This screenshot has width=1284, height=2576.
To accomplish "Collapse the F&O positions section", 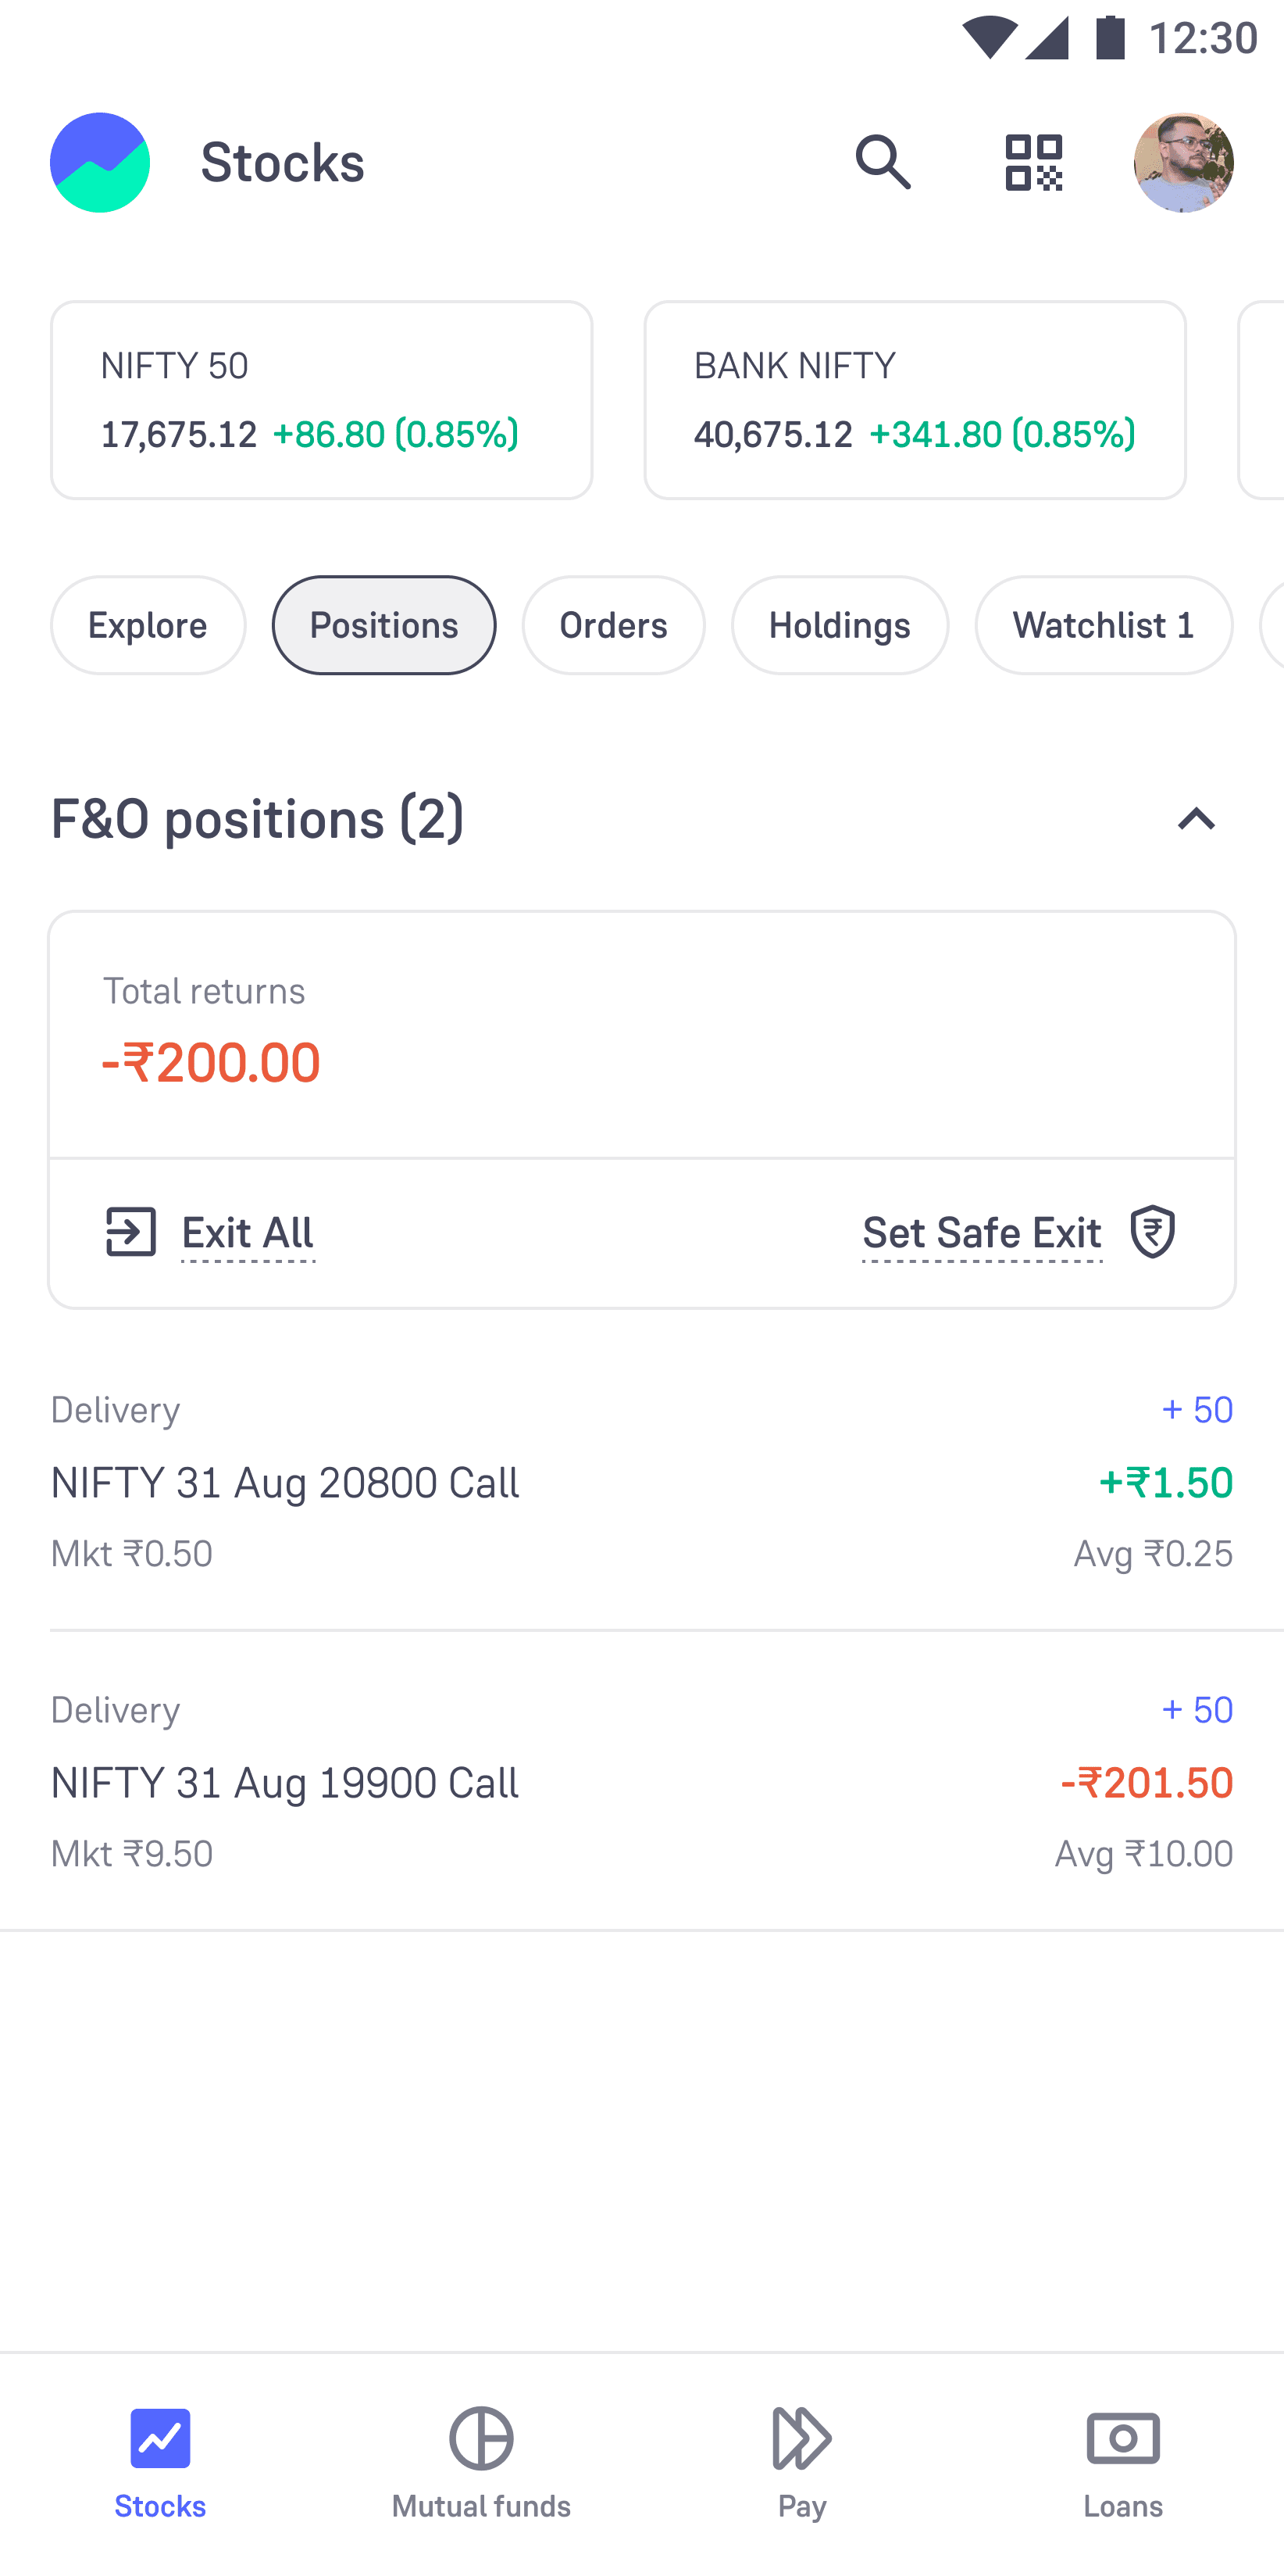I will click(1196, 820).
